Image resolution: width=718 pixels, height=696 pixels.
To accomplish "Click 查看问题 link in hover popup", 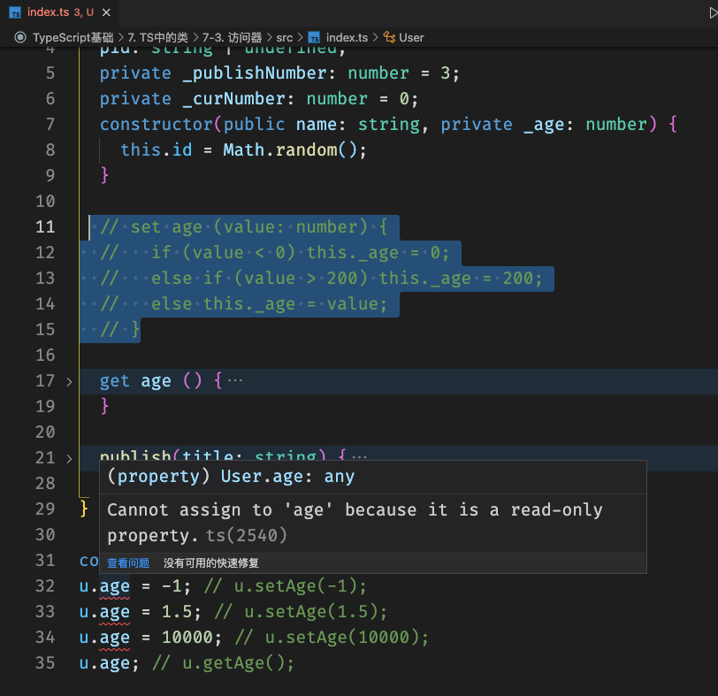I will tap(128, 562).
